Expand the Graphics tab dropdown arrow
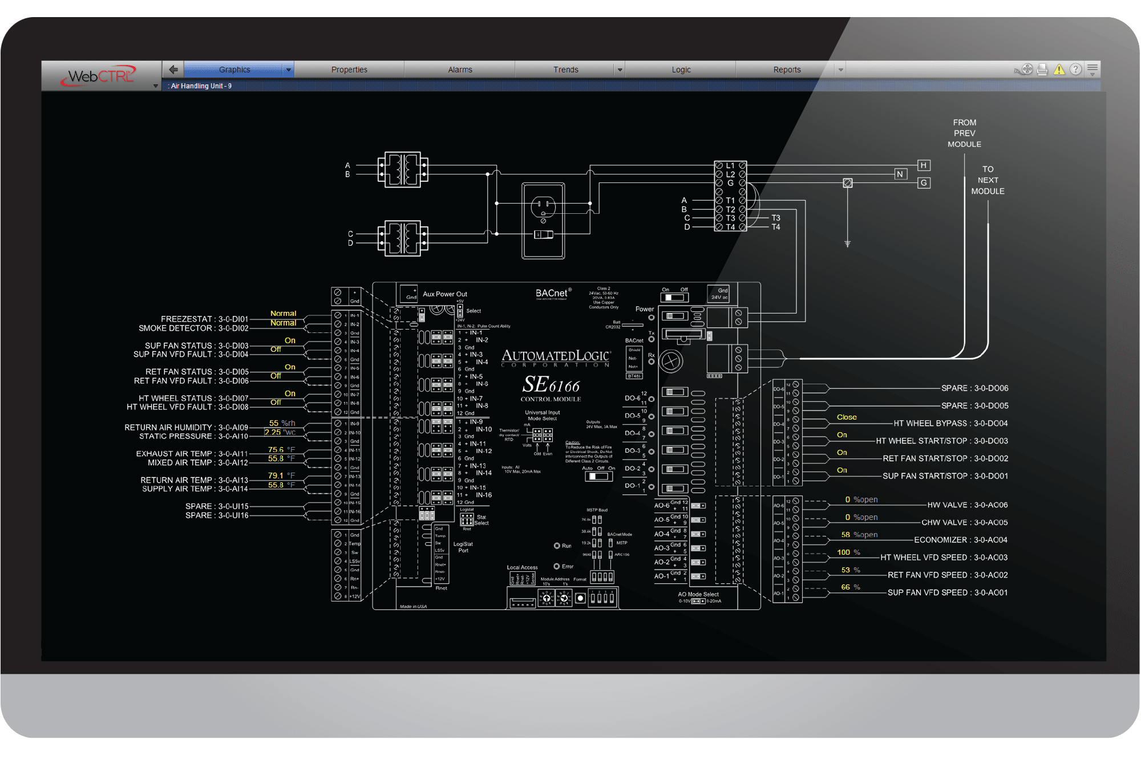 pos(289,70)
